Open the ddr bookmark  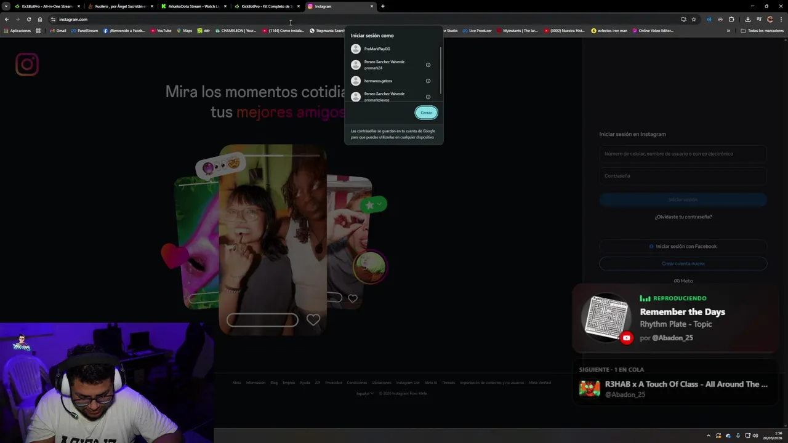pyautogui.click(x=204, y=31)
